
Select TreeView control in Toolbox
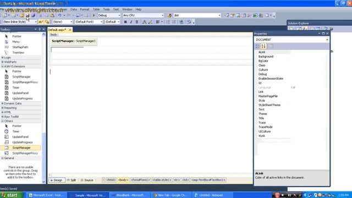pyautogui.click(x=18, y=53)
